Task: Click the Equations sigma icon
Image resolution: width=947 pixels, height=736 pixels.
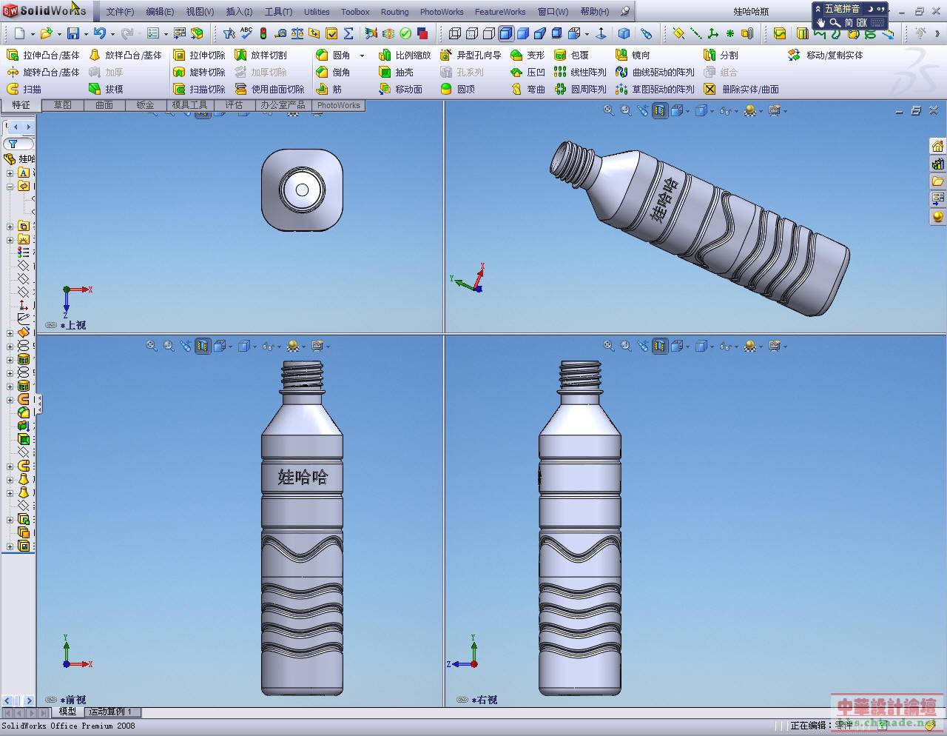Action: pos(348,33)
